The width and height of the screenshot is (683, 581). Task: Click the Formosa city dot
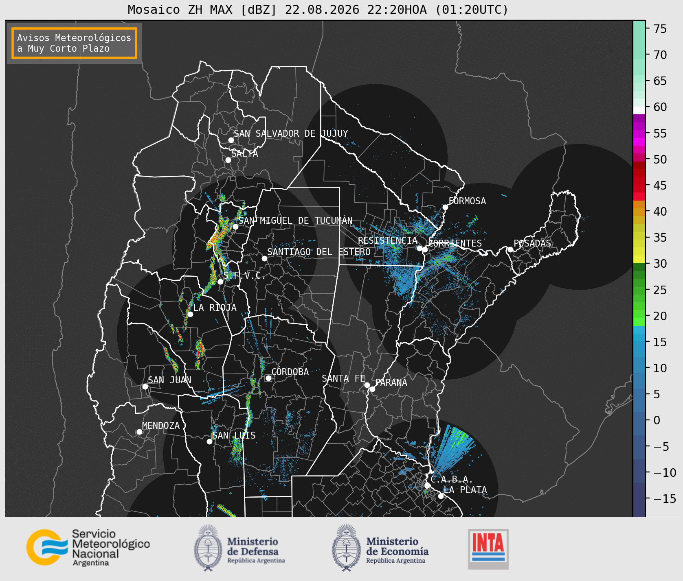pos(445,207)
